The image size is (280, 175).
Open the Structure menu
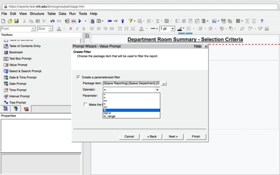coord(37,14)
